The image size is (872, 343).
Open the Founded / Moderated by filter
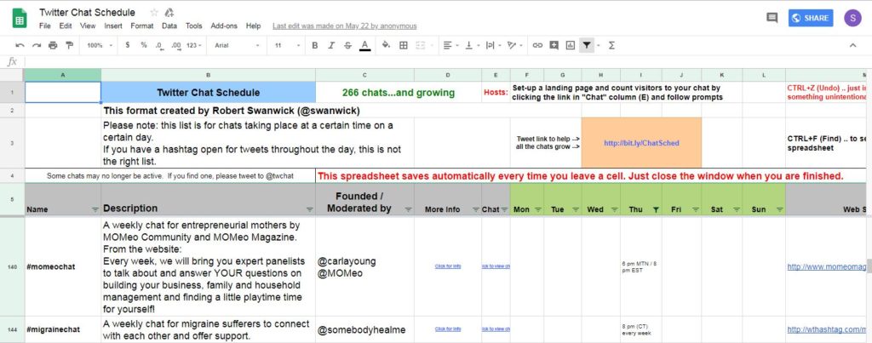(408, 209)
